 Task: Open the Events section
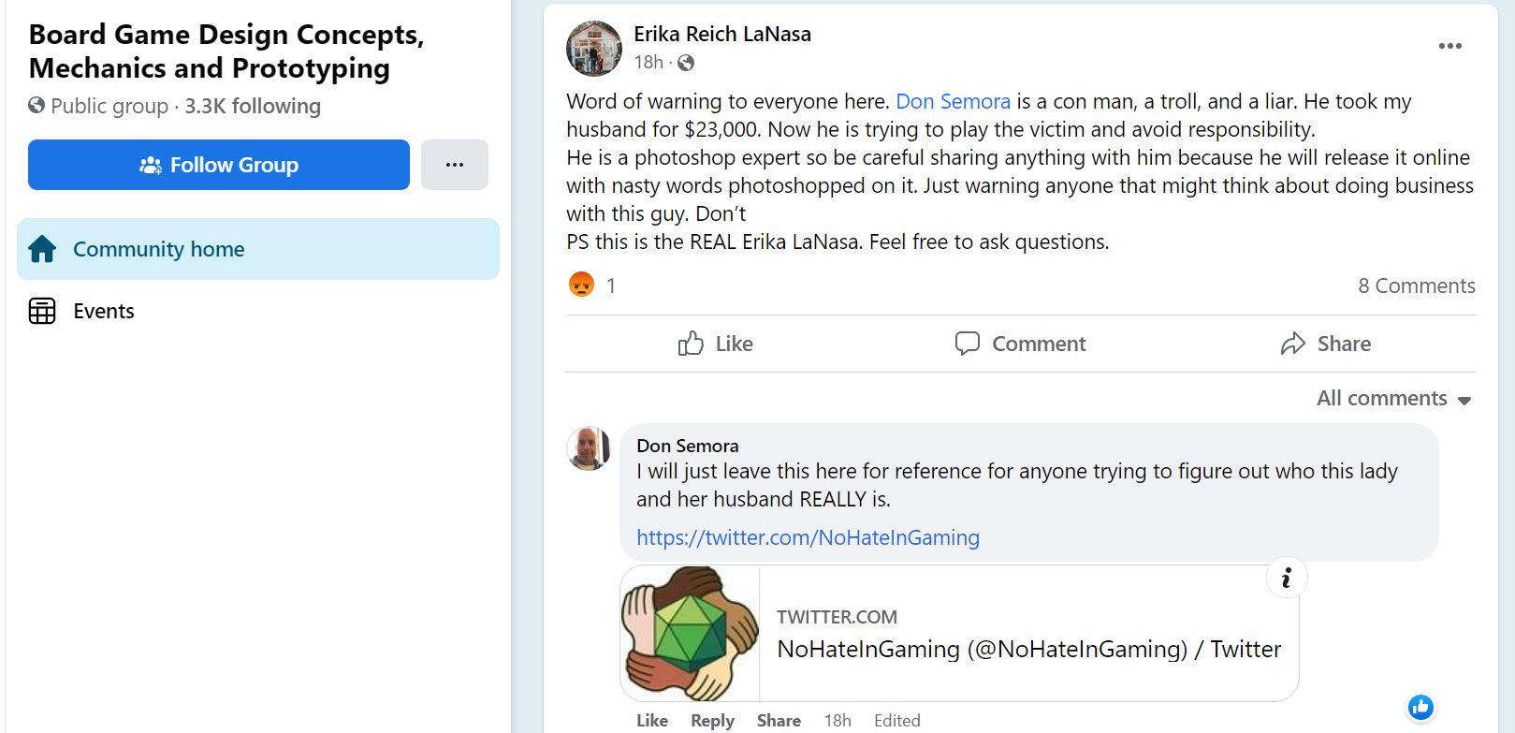[x=103, y=311]
